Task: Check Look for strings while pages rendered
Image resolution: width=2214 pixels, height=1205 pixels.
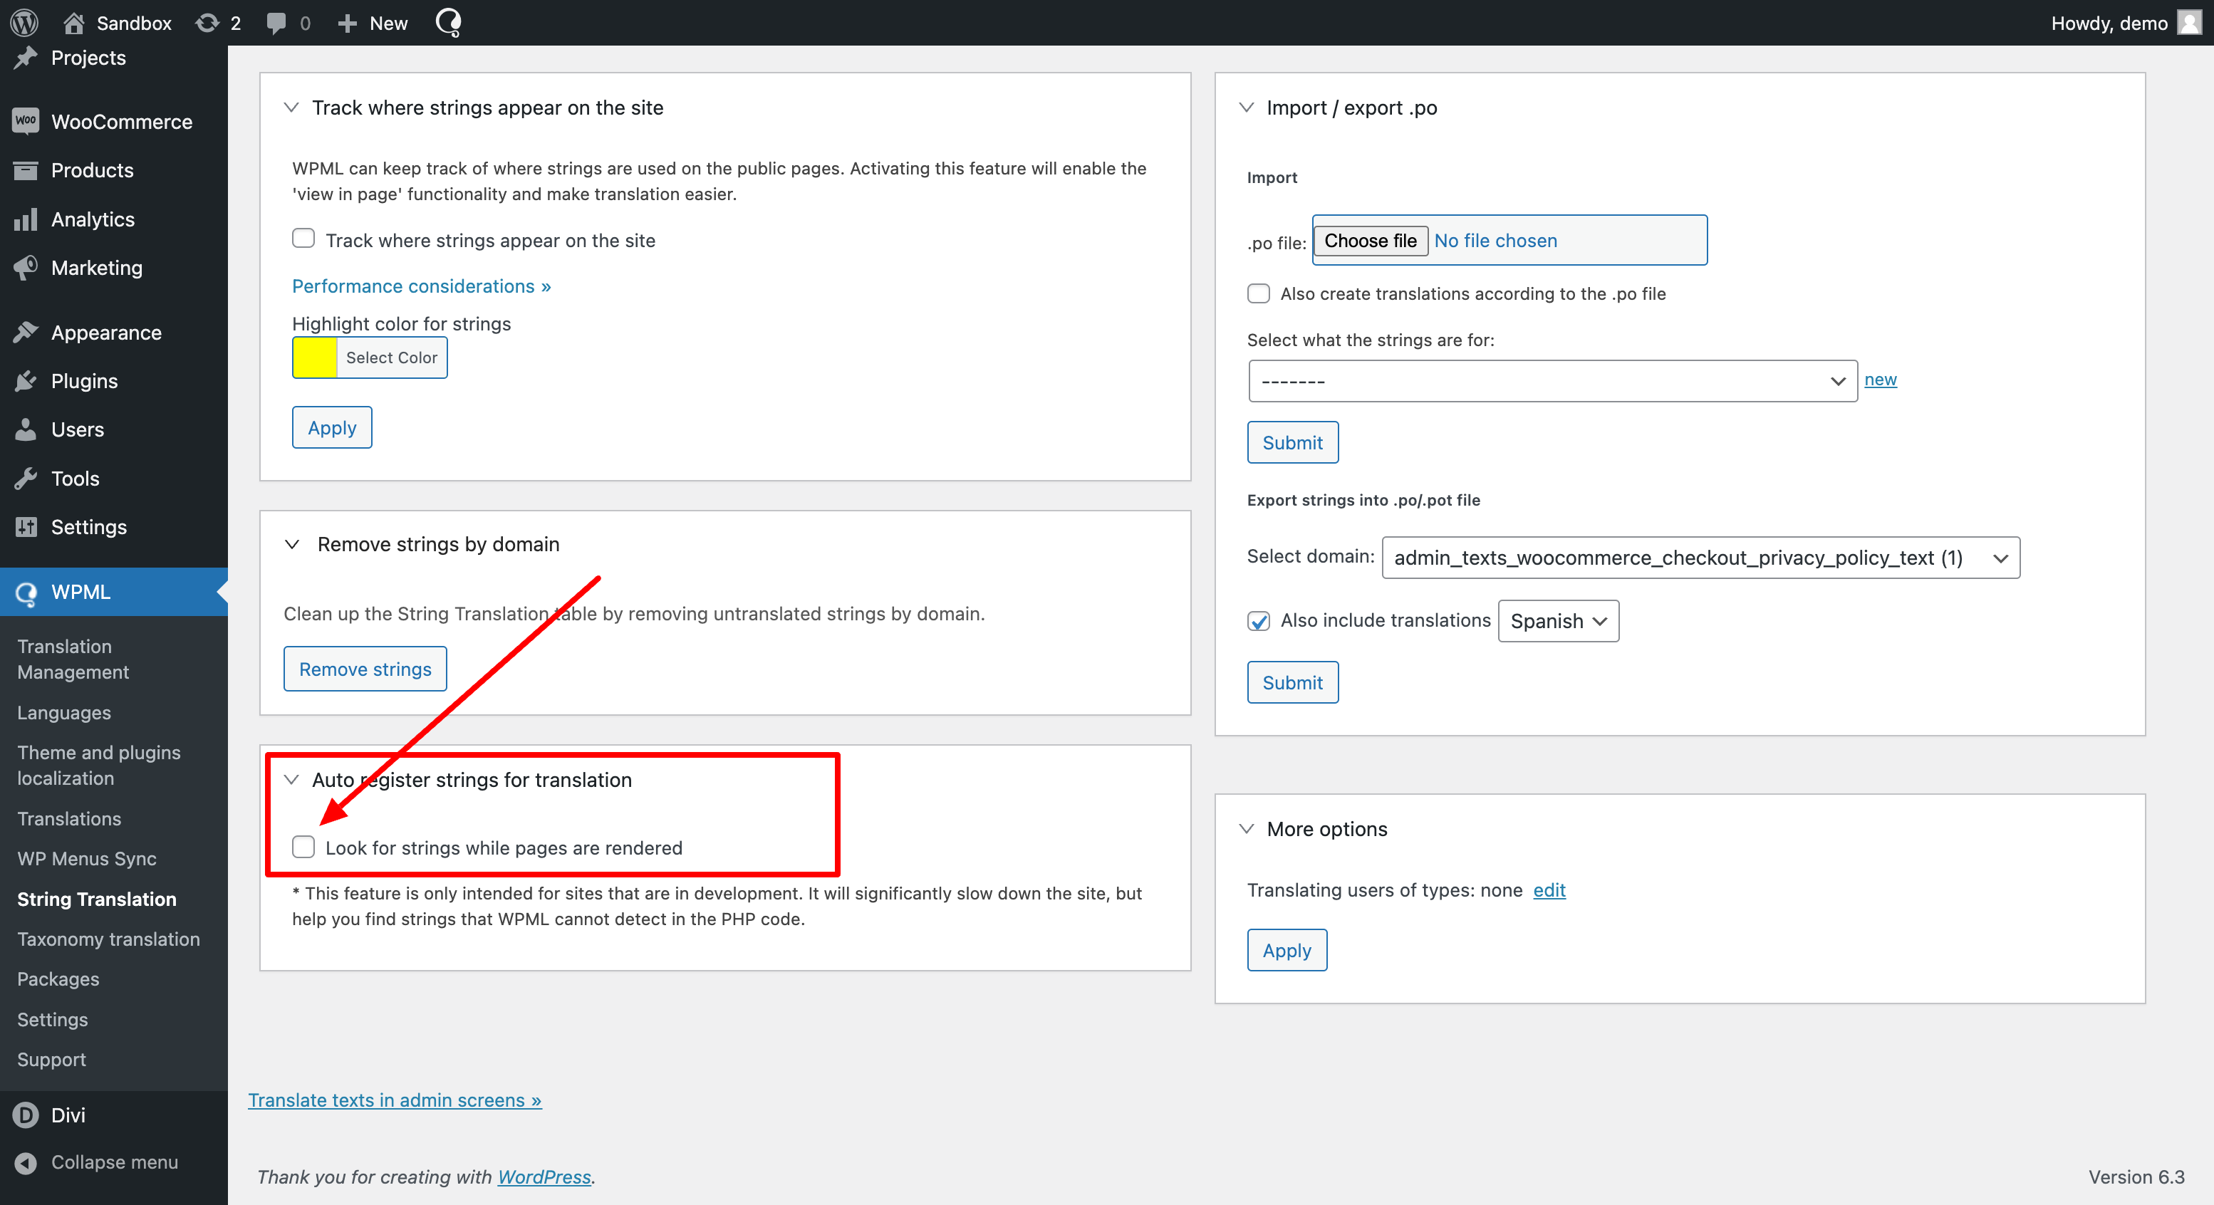Action: (x=303, y=847)
